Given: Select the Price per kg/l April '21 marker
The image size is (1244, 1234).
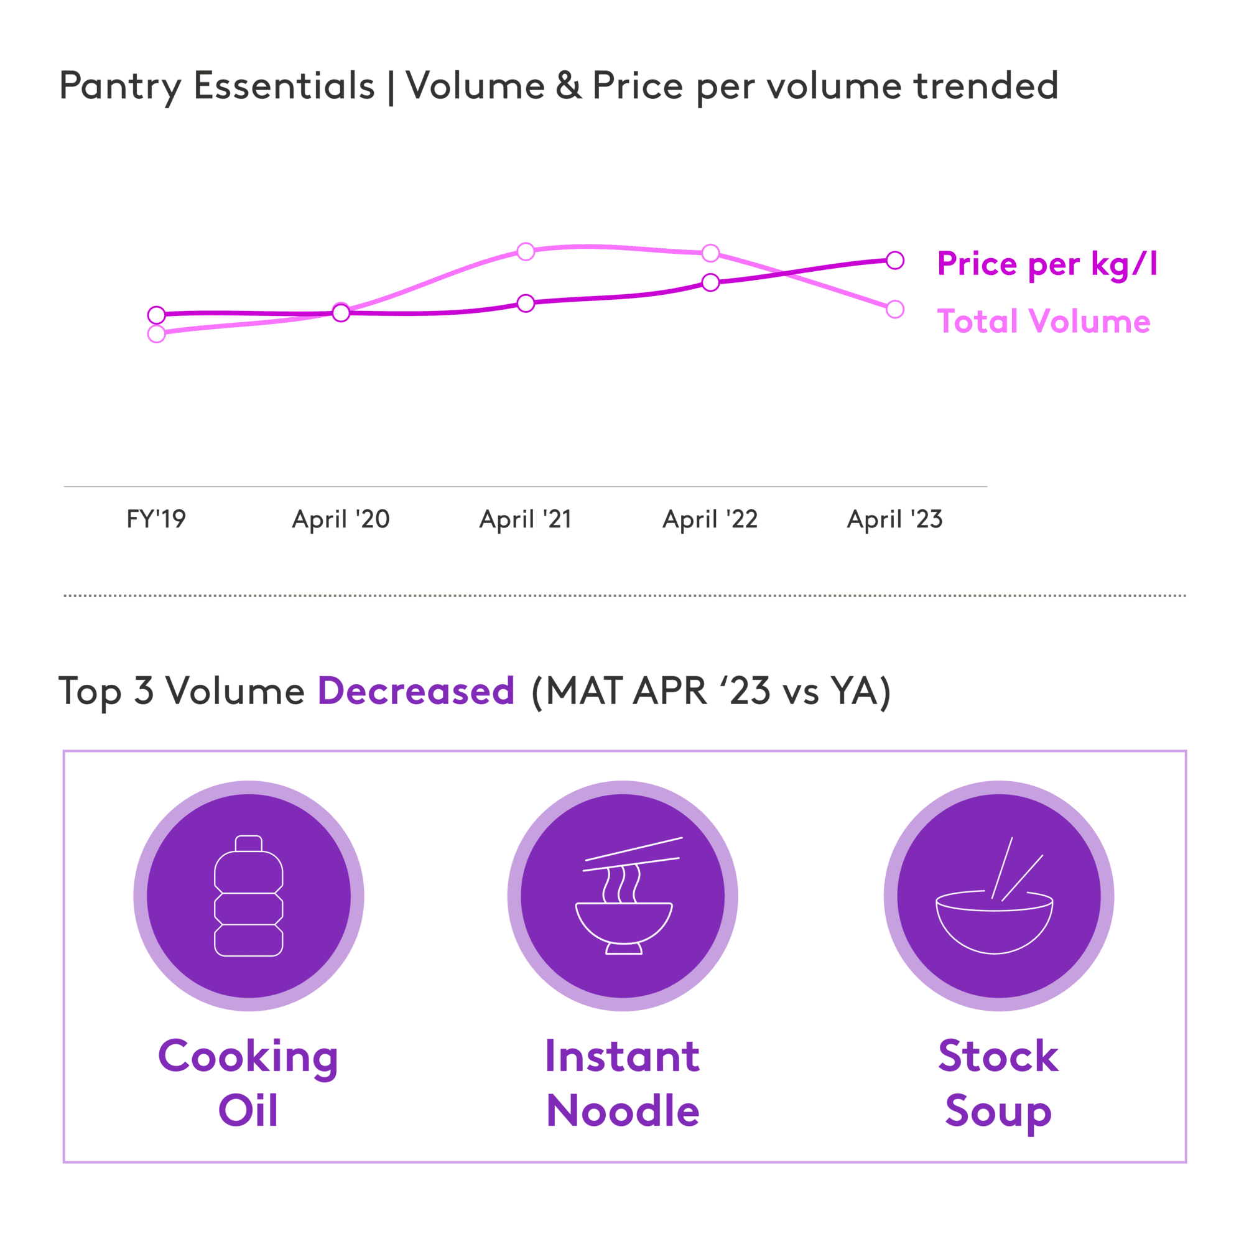Looking at the screenshot, I should click(x=526, y=302).
